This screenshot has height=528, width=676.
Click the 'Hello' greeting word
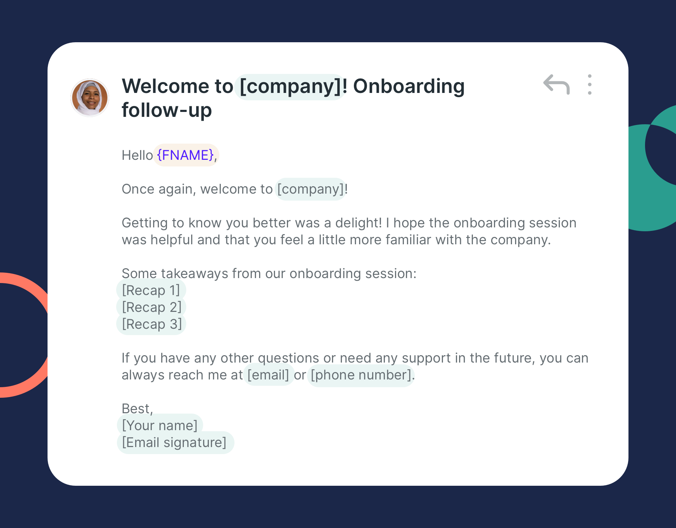click(137, 155)
